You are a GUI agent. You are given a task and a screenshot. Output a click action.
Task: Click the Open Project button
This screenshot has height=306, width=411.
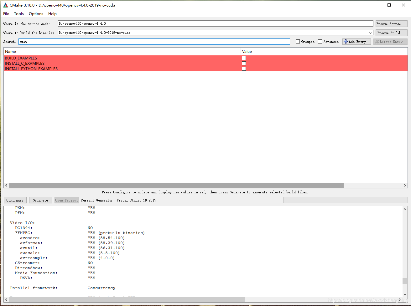(x=66, y=200)
